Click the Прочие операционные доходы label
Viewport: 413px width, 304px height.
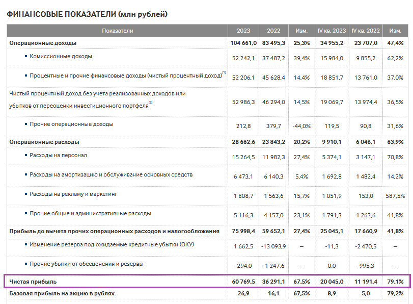pos(71,124)
